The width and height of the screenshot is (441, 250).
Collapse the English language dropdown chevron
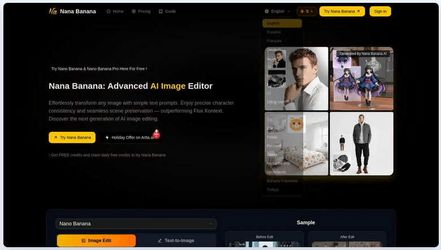tap(289, 11)
